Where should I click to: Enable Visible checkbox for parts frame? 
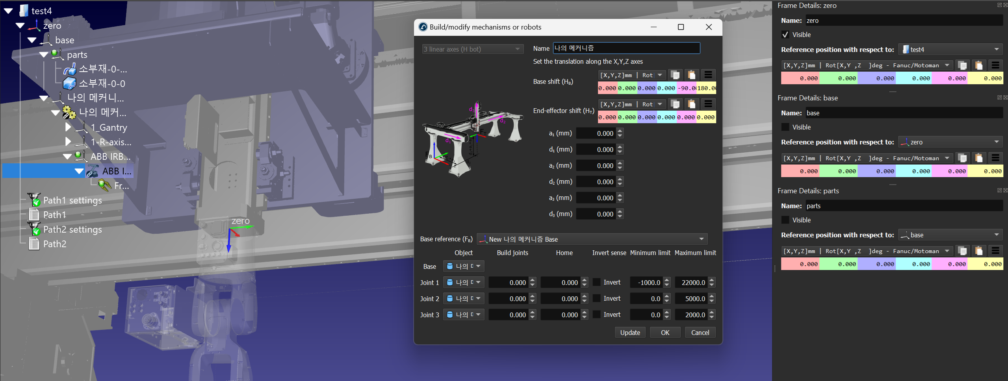click(785, 220)
